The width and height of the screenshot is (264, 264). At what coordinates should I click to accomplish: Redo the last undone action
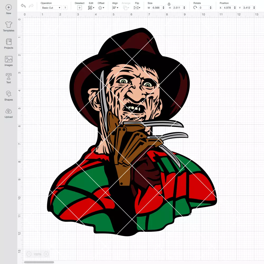point(31,6)
